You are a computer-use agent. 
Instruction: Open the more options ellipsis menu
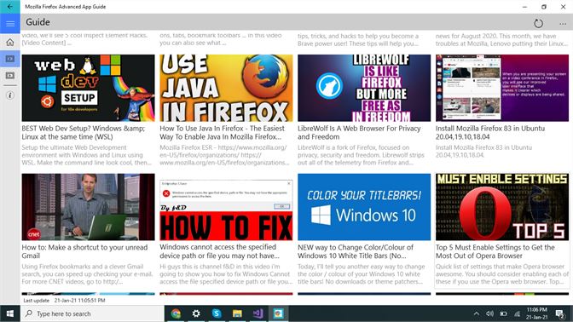click(563, 24)
